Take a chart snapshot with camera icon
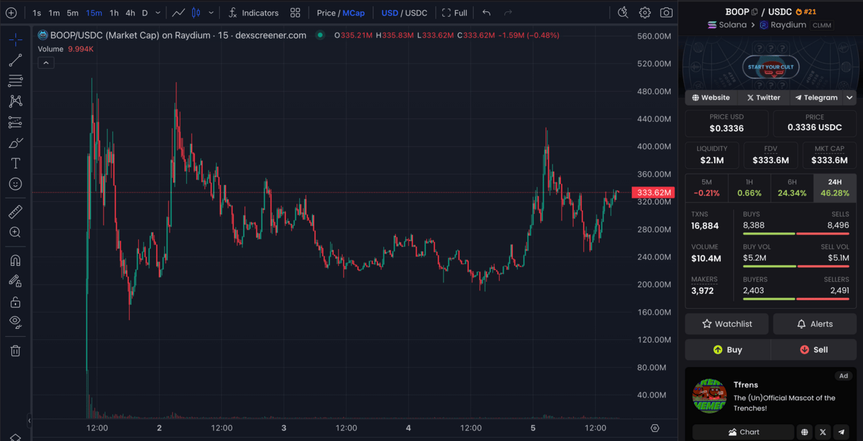The height and width of the screenshot is (441, 863). 666,13
